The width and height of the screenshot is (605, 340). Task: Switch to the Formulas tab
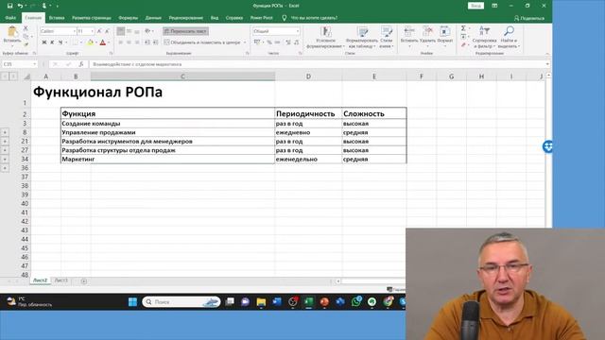click(128, 18)
